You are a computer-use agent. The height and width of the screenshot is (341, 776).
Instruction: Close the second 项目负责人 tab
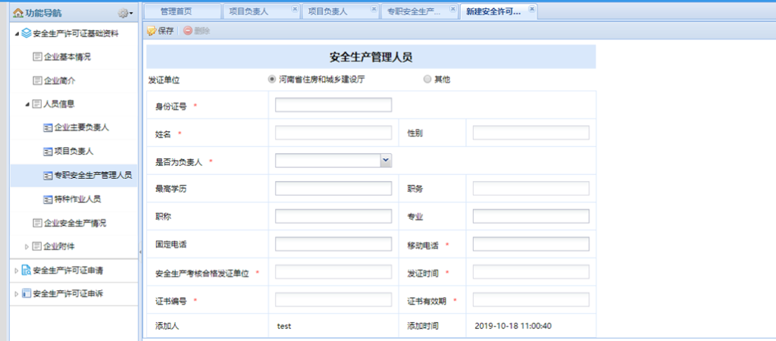(374, 9)
